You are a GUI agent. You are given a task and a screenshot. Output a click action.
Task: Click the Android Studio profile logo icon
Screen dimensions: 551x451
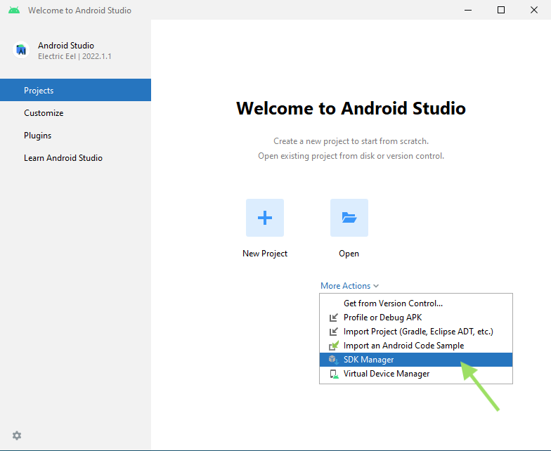tap(21, 50)
